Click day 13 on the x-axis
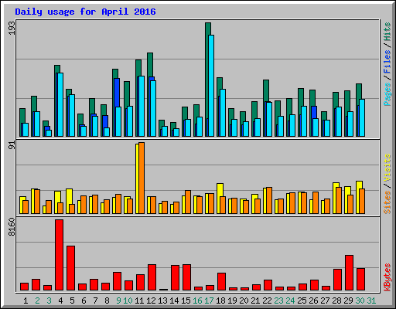The image size is (396, 309). point(162,301)
